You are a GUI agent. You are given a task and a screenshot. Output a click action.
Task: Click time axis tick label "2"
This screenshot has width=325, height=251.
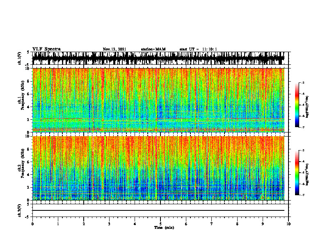84,224
